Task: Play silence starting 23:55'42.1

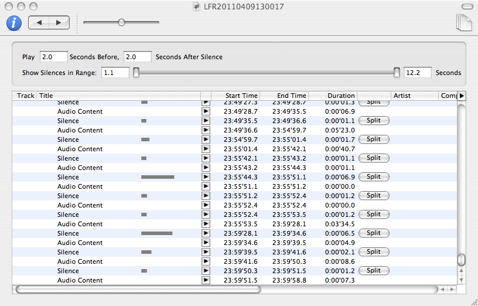Action: pyautogui.click(x=206, y=158)
